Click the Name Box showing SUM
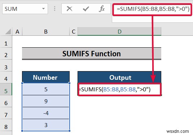Screen dimensions: 193x135 pyautogui.click(x=25, y=9)
